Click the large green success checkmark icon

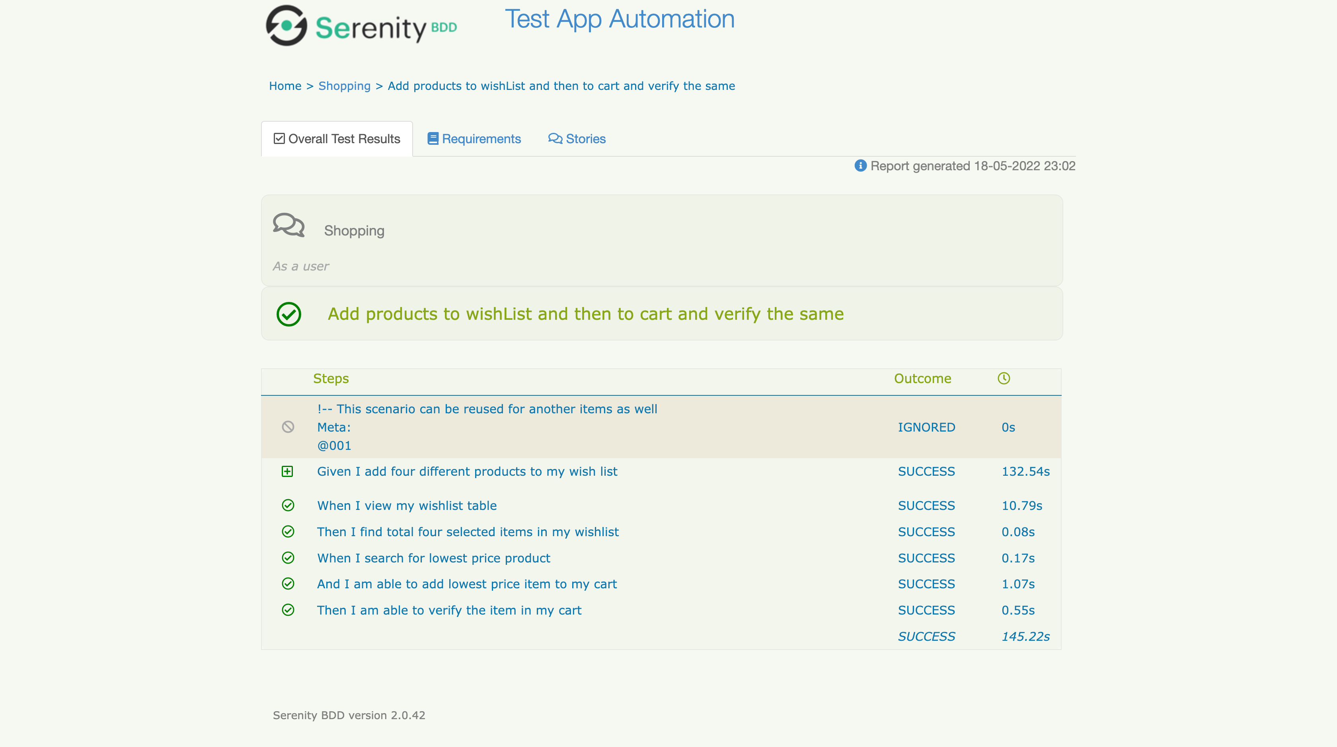(288, 314)
